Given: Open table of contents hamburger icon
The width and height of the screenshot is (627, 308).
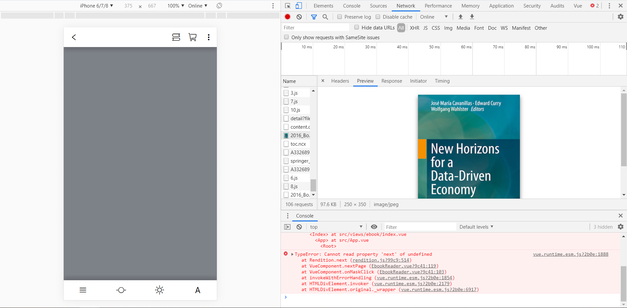Looking at the screenshot, I should click(83, 290).
